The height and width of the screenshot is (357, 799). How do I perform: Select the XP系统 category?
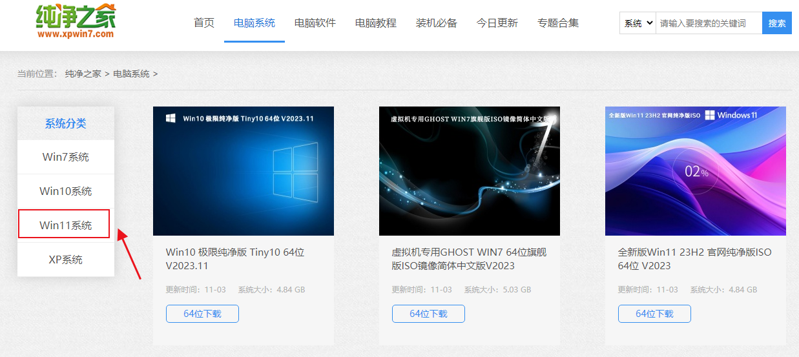66,260
